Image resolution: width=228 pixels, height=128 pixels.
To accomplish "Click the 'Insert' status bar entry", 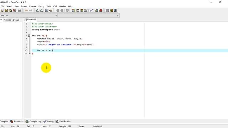I will (82, 127).
